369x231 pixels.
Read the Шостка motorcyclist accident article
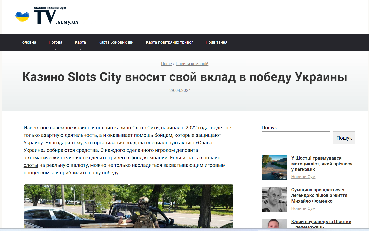322,164
